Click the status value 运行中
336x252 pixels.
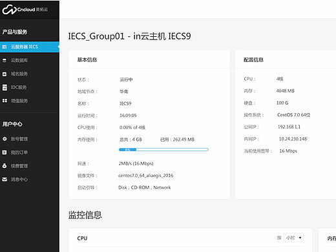126,79
